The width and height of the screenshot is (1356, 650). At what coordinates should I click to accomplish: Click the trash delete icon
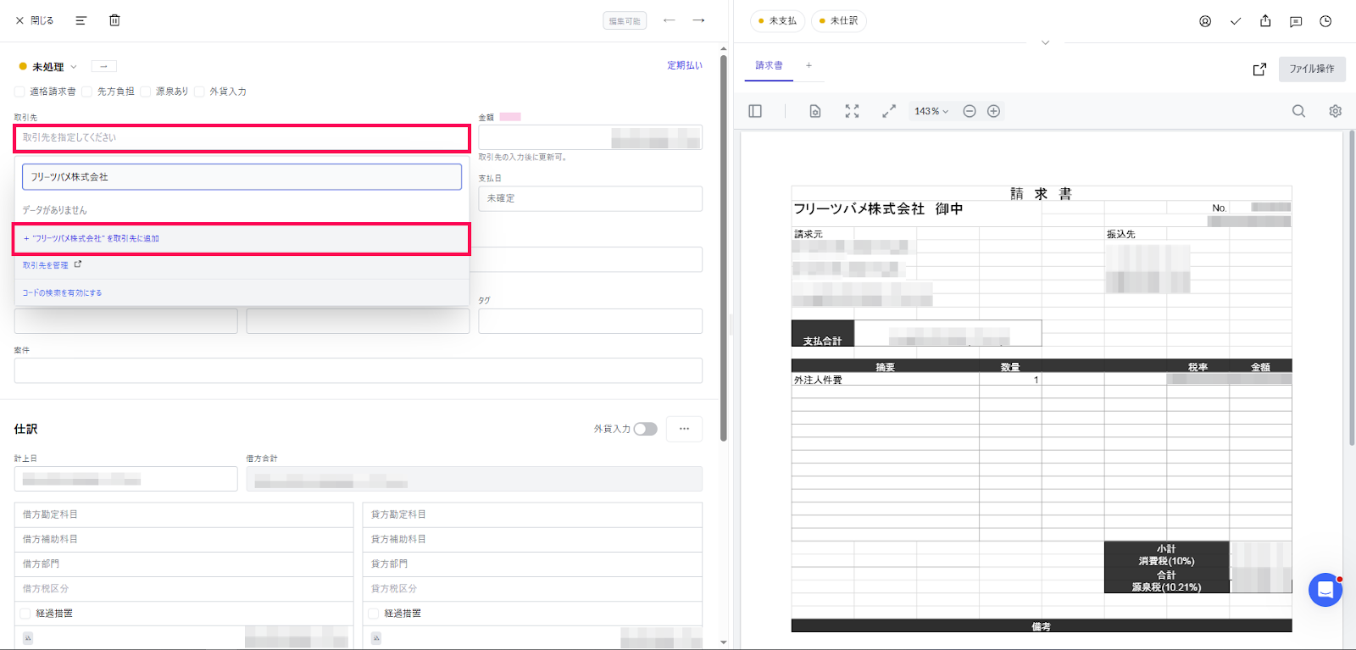[x=114, y=20]
